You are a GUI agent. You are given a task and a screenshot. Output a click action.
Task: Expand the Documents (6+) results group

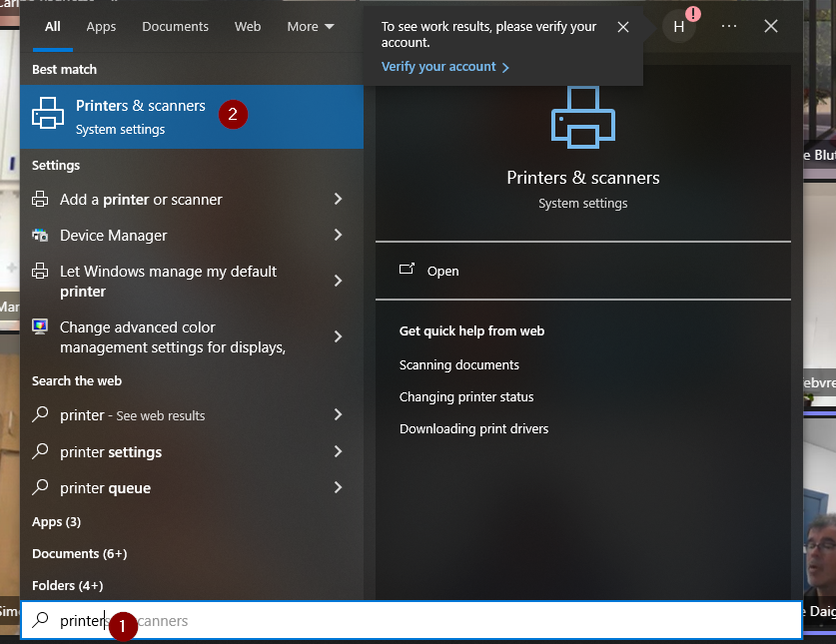pyautogui.click(x=80, y=554)
